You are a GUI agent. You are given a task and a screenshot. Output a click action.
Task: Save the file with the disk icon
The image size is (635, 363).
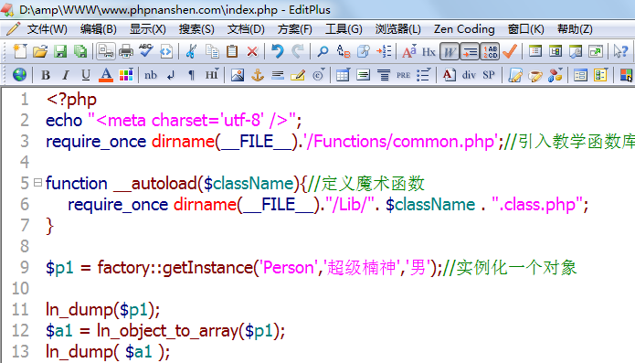[60, 51]
